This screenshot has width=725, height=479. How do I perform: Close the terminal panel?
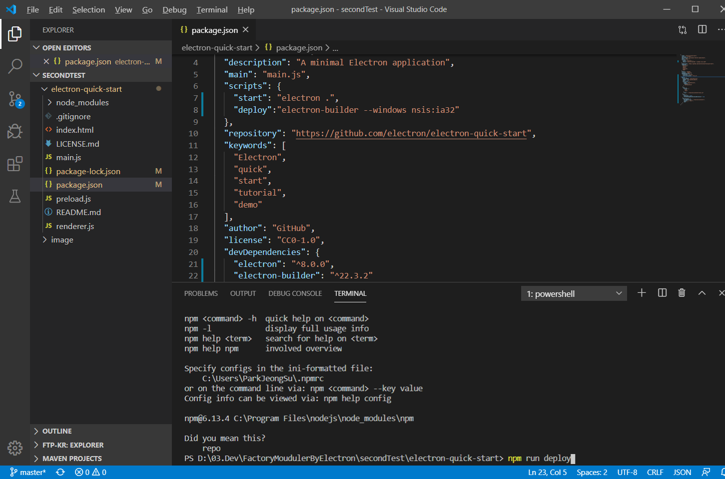pos(721,293)
